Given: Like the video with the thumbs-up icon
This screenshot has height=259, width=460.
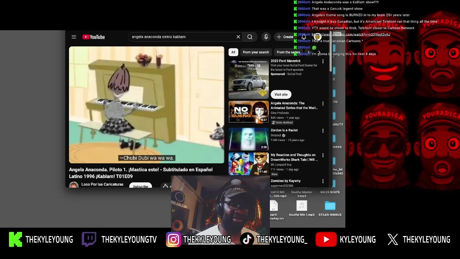Looking at the screenshot, I should [165, 186].
